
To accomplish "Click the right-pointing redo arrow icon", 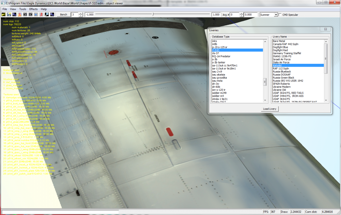I will (x=30, y=15).
